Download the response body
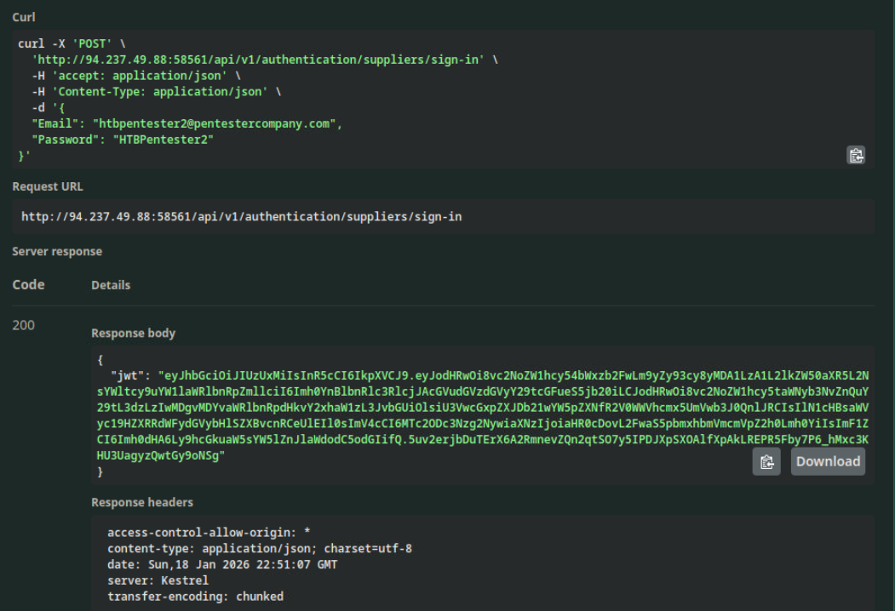 coord(828,461)
